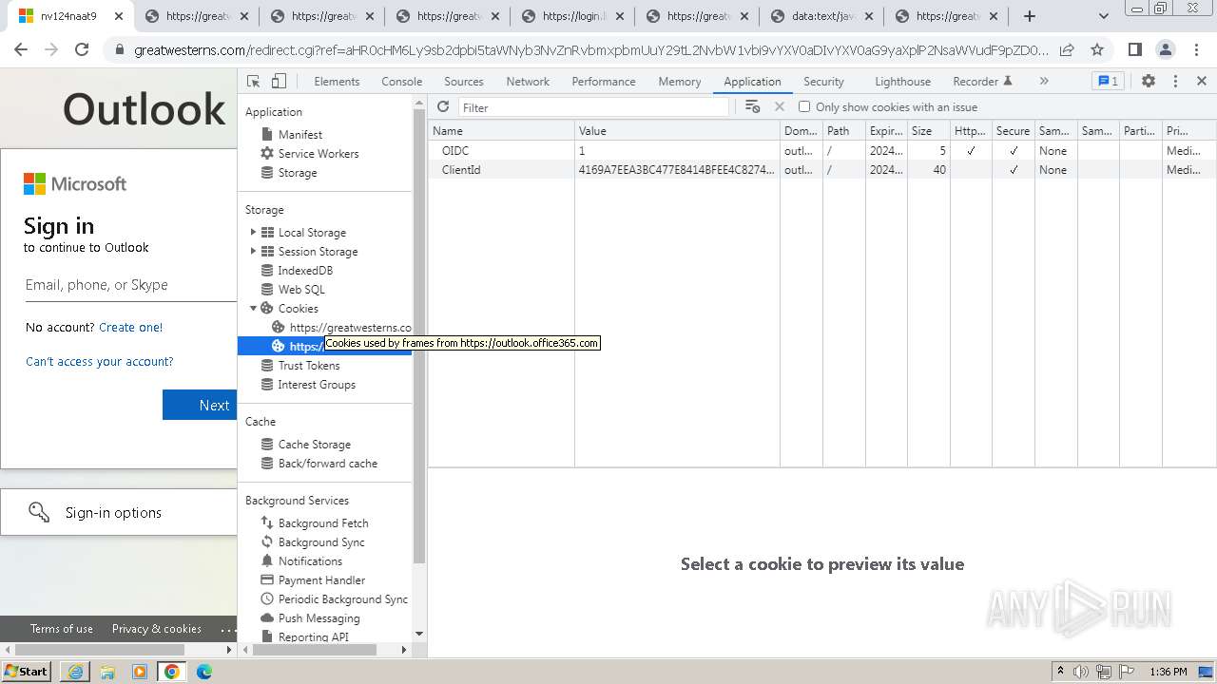The image size is (1217, 684).
Task: Open Windows Start menu
Action: point(27,672)
